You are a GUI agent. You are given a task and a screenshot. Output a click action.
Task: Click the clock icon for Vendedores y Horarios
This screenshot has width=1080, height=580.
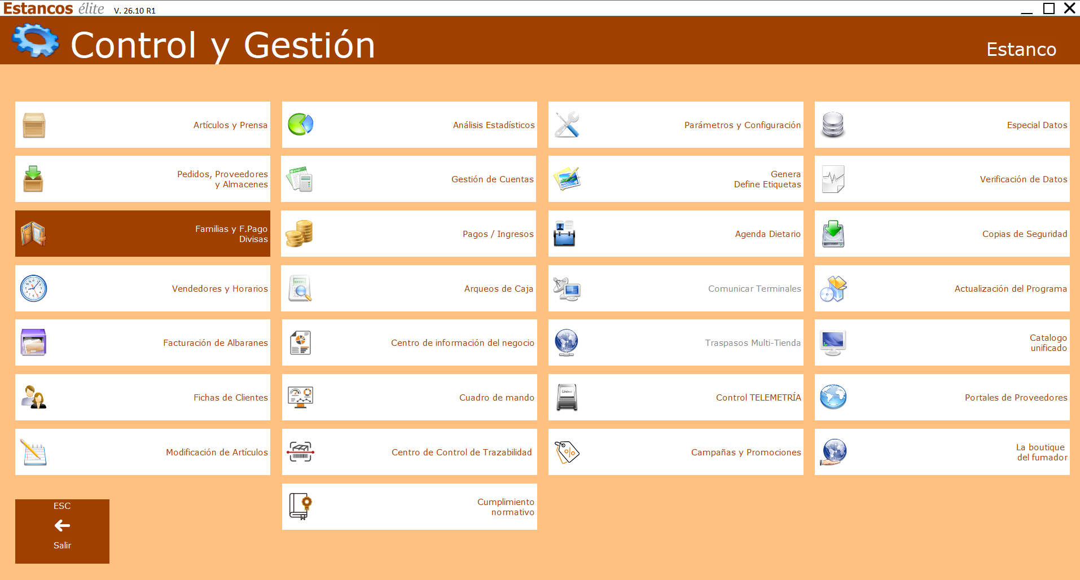point(33,288)
